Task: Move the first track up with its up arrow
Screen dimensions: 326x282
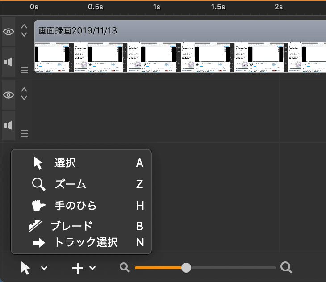Action: [x=24, y=26]
